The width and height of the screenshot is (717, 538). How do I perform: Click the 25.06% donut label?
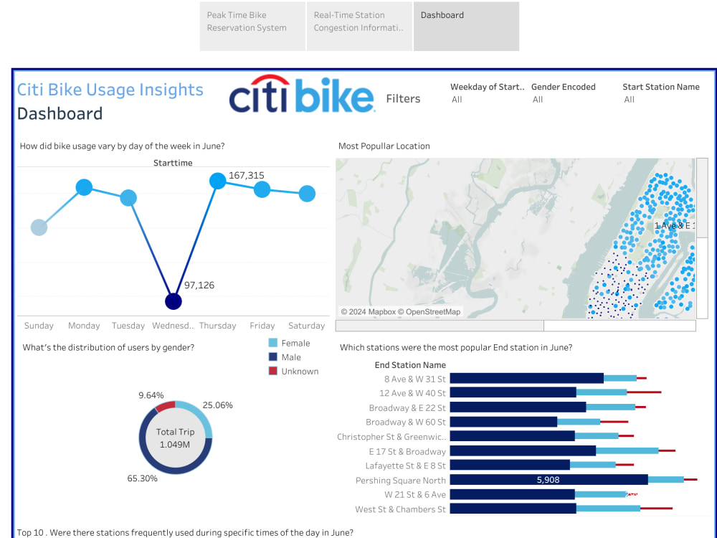(x=218, y=405)
